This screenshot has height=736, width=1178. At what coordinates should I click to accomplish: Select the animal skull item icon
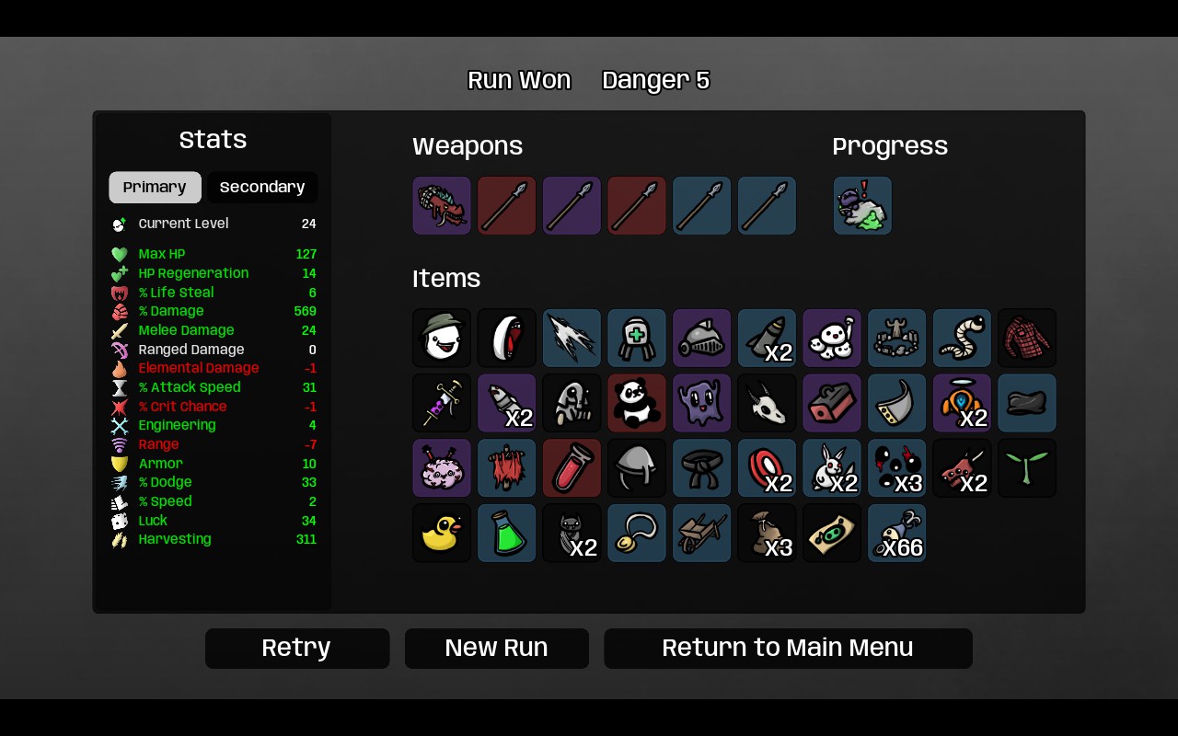pyautogui.click(x=767, y=403)
